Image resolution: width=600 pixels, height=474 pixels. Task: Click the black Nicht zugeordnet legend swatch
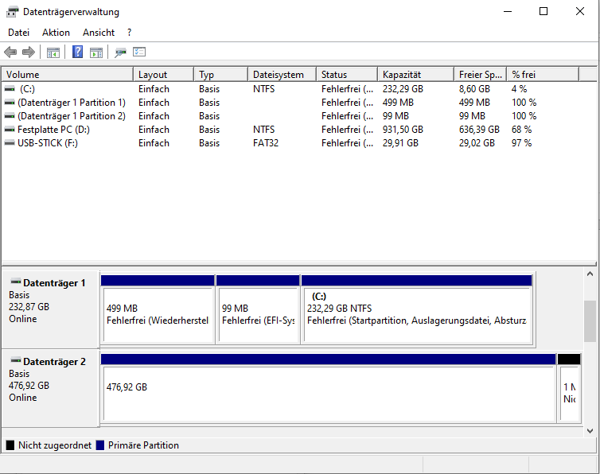tap(10, 445)
